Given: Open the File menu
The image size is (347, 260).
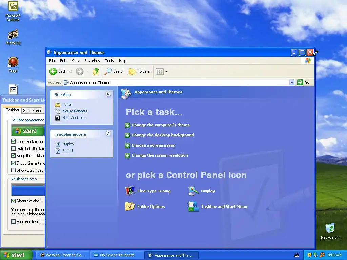Looking at the screenshot, I should click(x=52, y=61).
